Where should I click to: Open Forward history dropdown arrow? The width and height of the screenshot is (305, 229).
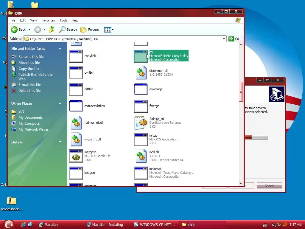click(x=45, y=30)
